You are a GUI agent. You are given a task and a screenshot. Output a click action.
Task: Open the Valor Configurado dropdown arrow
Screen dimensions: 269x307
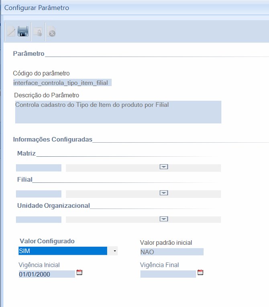coord(115,251)
